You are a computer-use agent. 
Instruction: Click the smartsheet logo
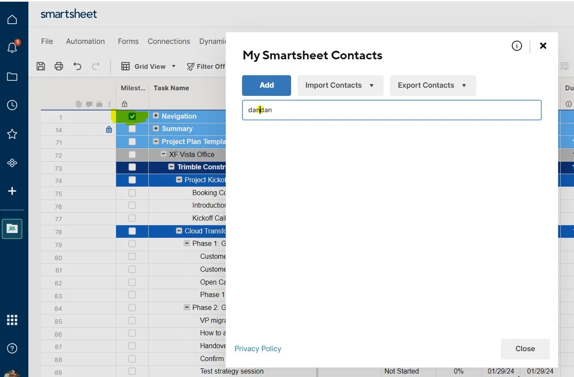(x=69, y=14)
